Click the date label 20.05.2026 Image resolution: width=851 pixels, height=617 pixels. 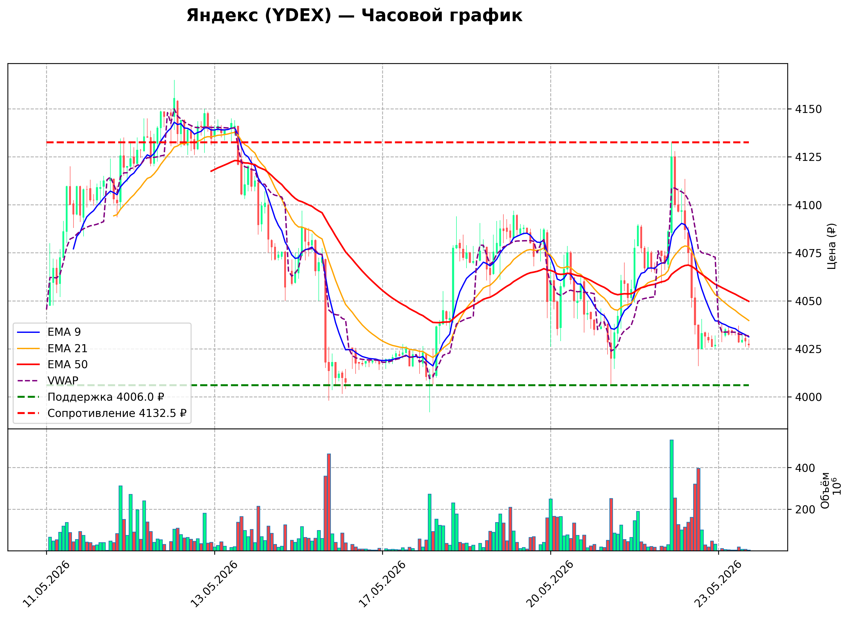point(551,584)
